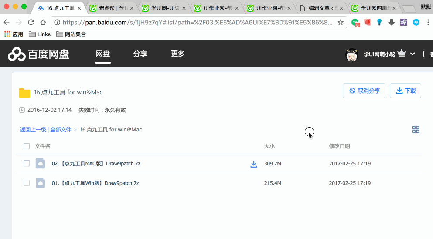Open the 网站集合 bookmark folder
Image resolution: width=433 pixels, height=239 pixels.
pos(71,34)
